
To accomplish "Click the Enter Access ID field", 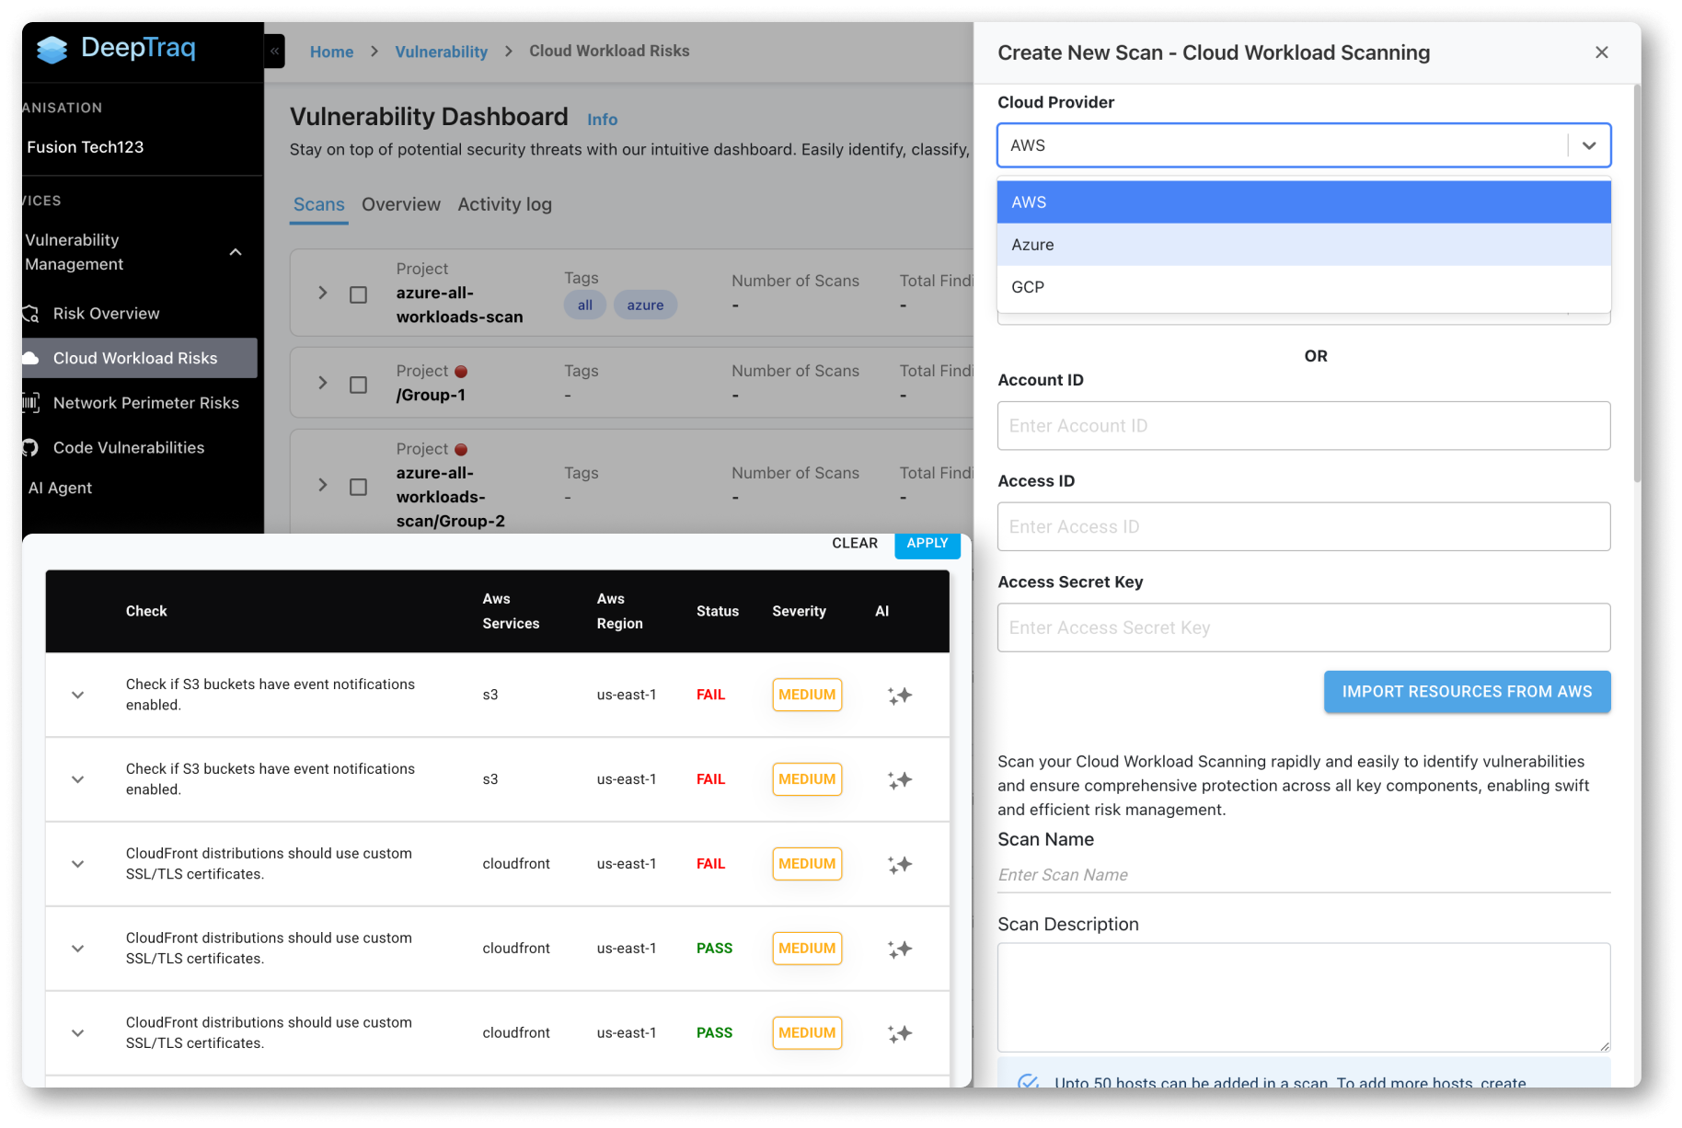I will 1304,527.
